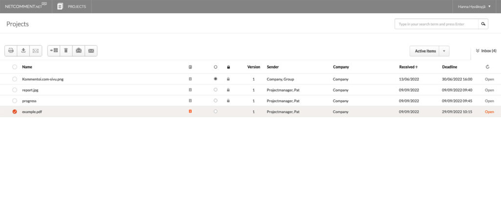This screenshot has height=206, width=501.
Task: Uncheck the example.pdf row checkbox
Action: pyautogui.click(x=15, y=112)
